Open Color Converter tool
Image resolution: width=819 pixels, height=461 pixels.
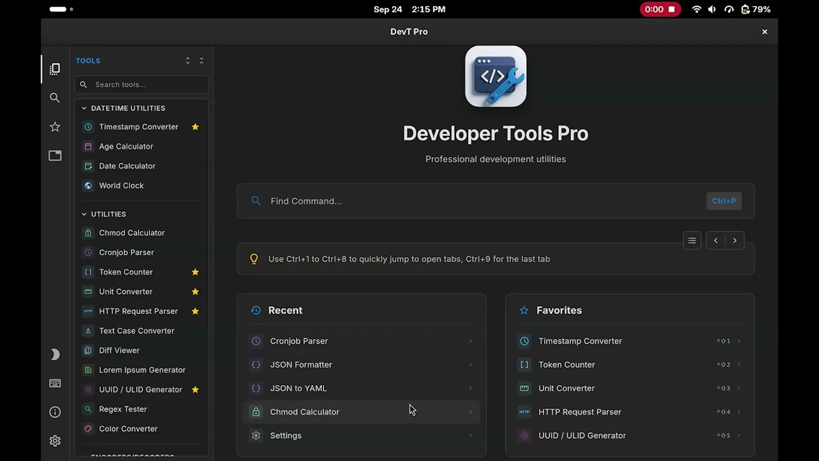(142, 429)
